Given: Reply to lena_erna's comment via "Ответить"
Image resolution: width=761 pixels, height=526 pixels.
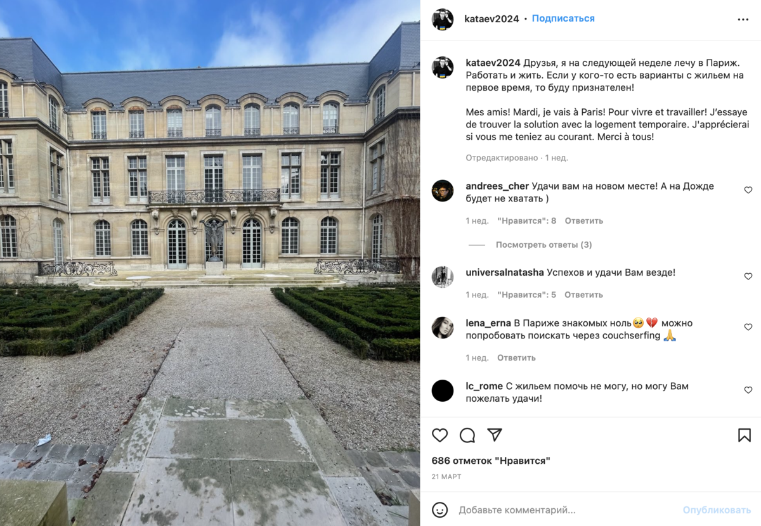Looking at the screenshot, I should click(516, 357).
